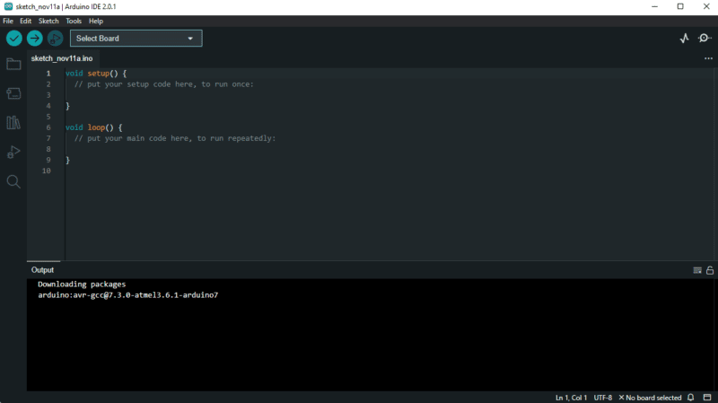The width and height of the screenshot is (718, 403).
Task: Open the File menu
Action: 8,21
